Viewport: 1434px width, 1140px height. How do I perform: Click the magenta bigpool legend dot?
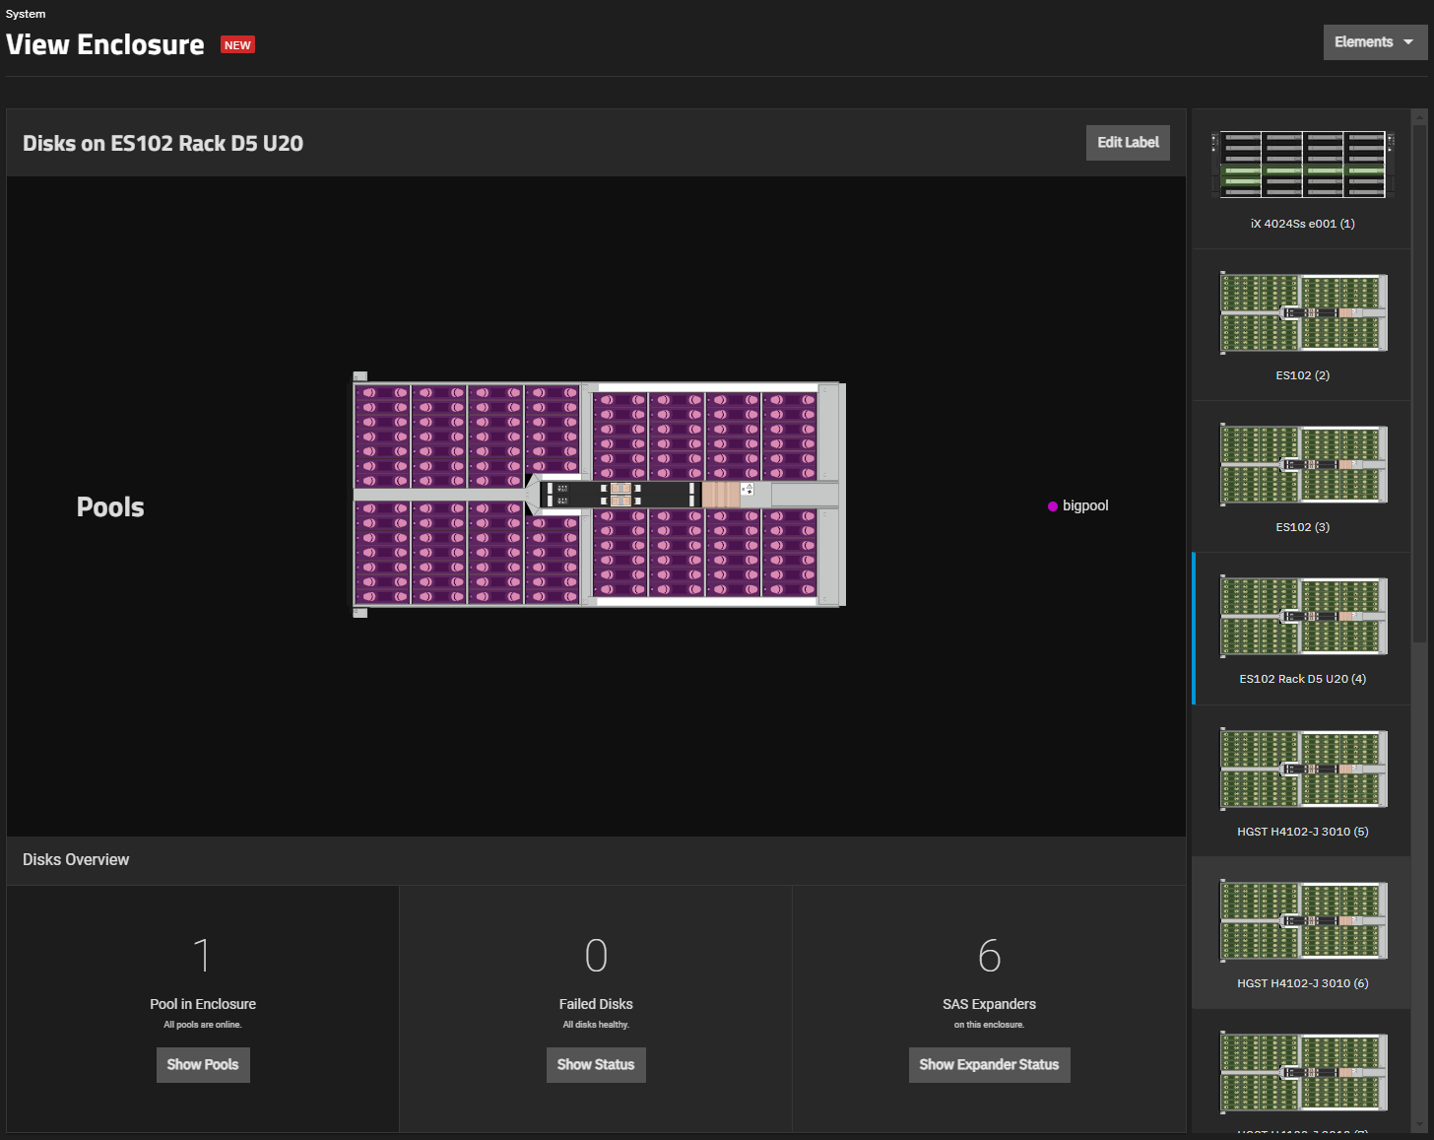(1053, 506)
